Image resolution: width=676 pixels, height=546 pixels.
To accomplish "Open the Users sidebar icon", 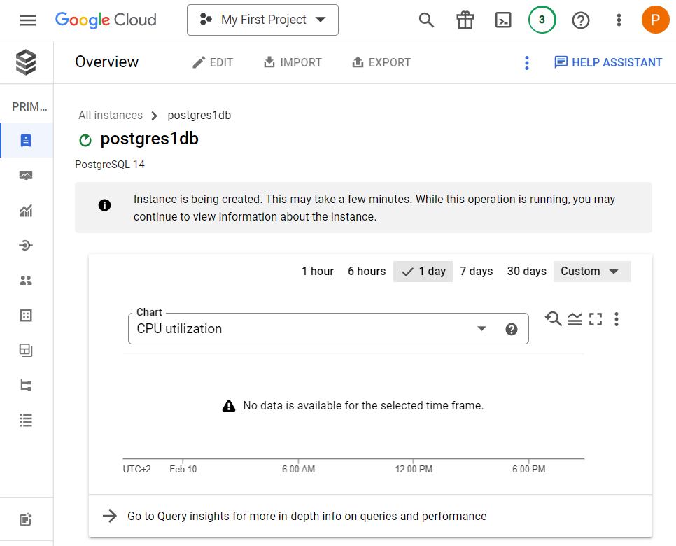I will tap(26, 280).
